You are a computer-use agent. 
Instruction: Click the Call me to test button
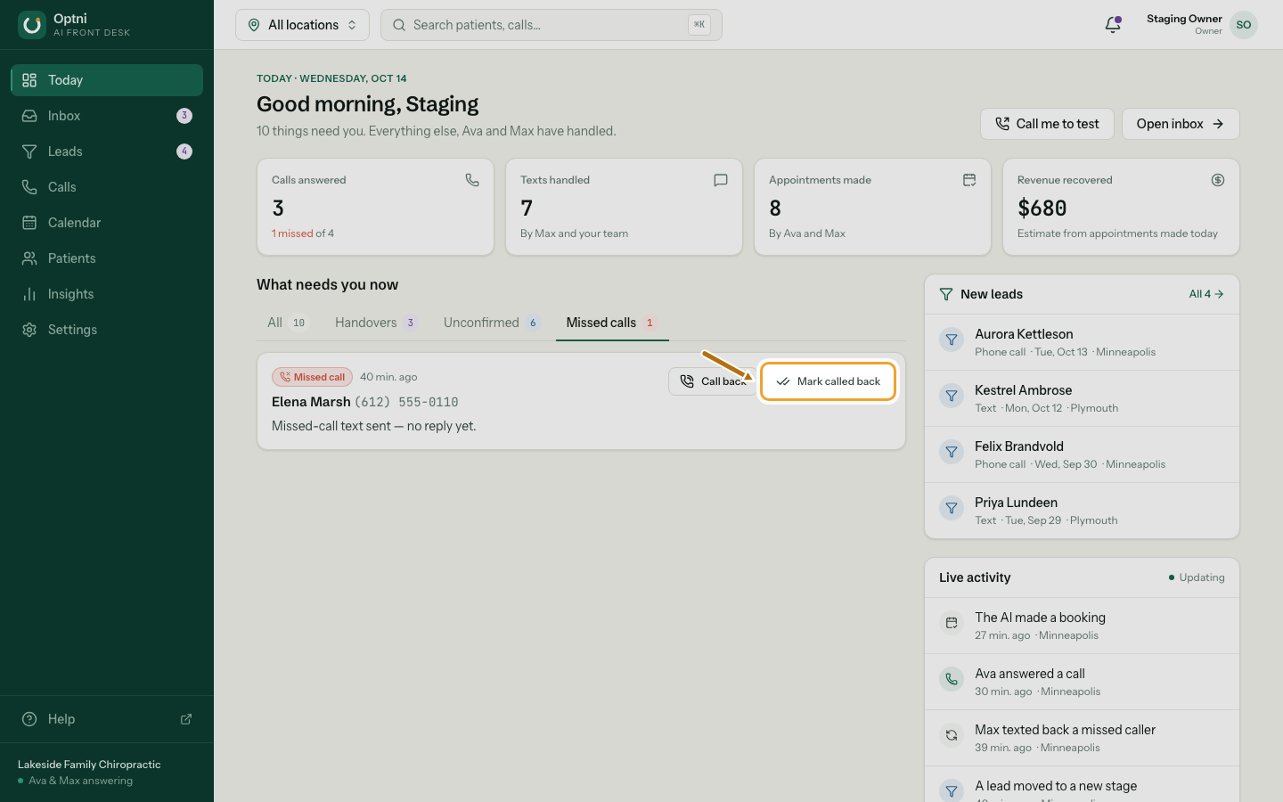[1047, 124]
